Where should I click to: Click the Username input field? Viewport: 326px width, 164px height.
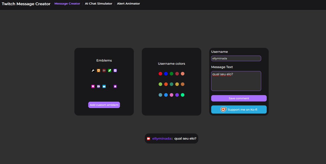236,58
